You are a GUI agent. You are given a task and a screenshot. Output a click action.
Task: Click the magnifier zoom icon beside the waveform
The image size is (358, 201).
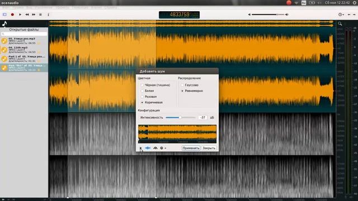(x=340, y=23)
